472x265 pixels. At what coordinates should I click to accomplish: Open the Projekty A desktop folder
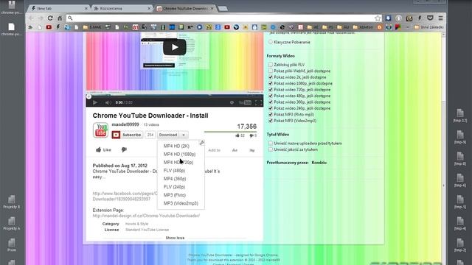pyautogui.click(x=12, y=224)
